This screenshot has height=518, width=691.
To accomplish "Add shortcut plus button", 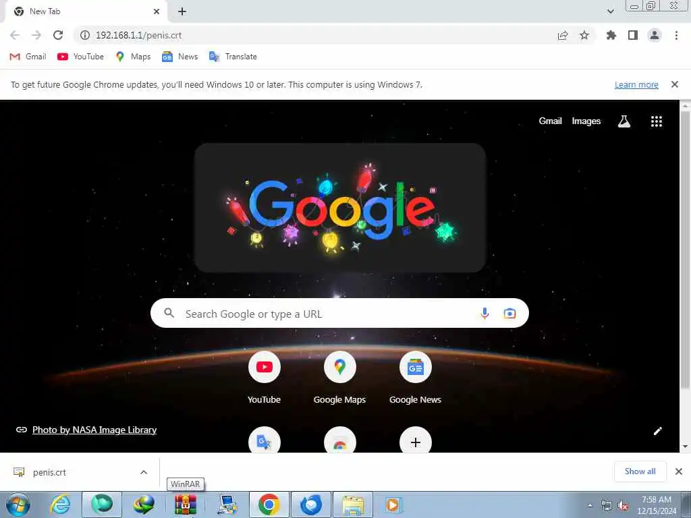I will pos(416,441).
